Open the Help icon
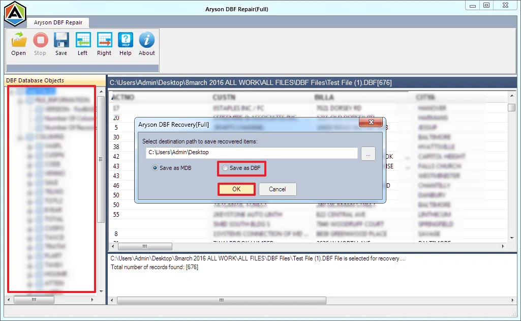Image resolution: width=521 pixels, height=321 pixels. 126,40
